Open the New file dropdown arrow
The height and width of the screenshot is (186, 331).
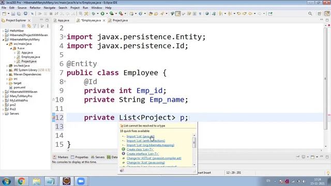8,14
